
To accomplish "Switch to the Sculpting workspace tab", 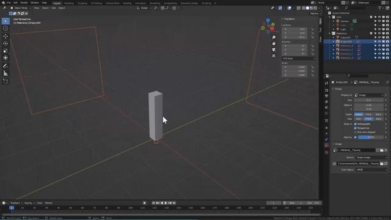I will [82, 3].
